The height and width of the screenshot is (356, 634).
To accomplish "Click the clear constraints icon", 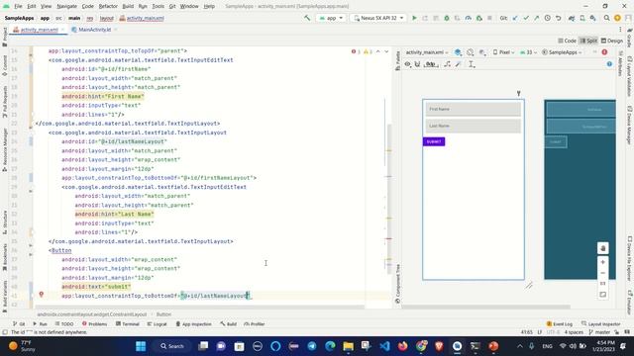I will click(447, 64).
